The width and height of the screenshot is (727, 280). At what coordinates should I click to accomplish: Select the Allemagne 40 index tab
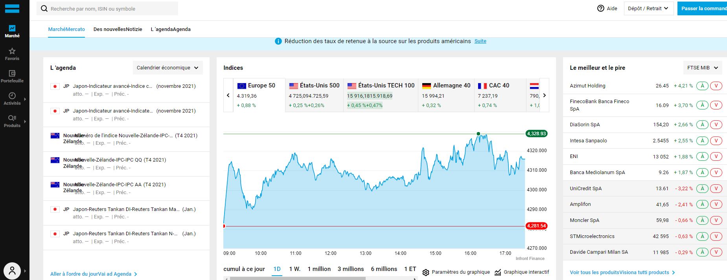(446, 95)
